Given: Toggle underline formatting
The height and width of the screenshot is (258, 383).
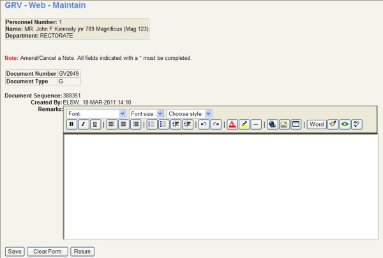Looking at the screenshot, I should pyautogui.click(x=95, y=125).
